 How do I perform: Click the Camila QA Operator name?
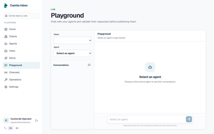tap(21, 119)
